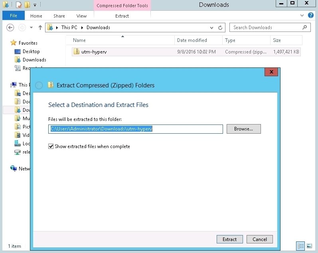Sort by the Size column header

tap(286, 40)
